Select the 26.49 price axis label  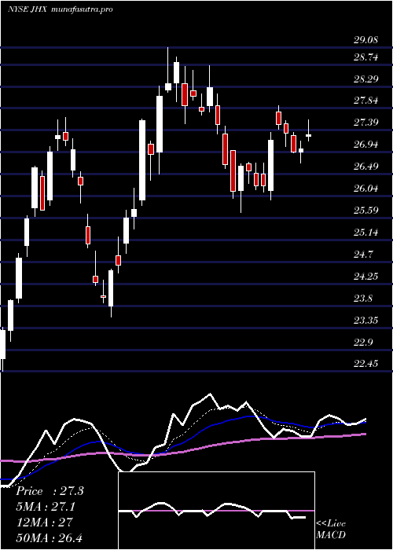[366, 167]
